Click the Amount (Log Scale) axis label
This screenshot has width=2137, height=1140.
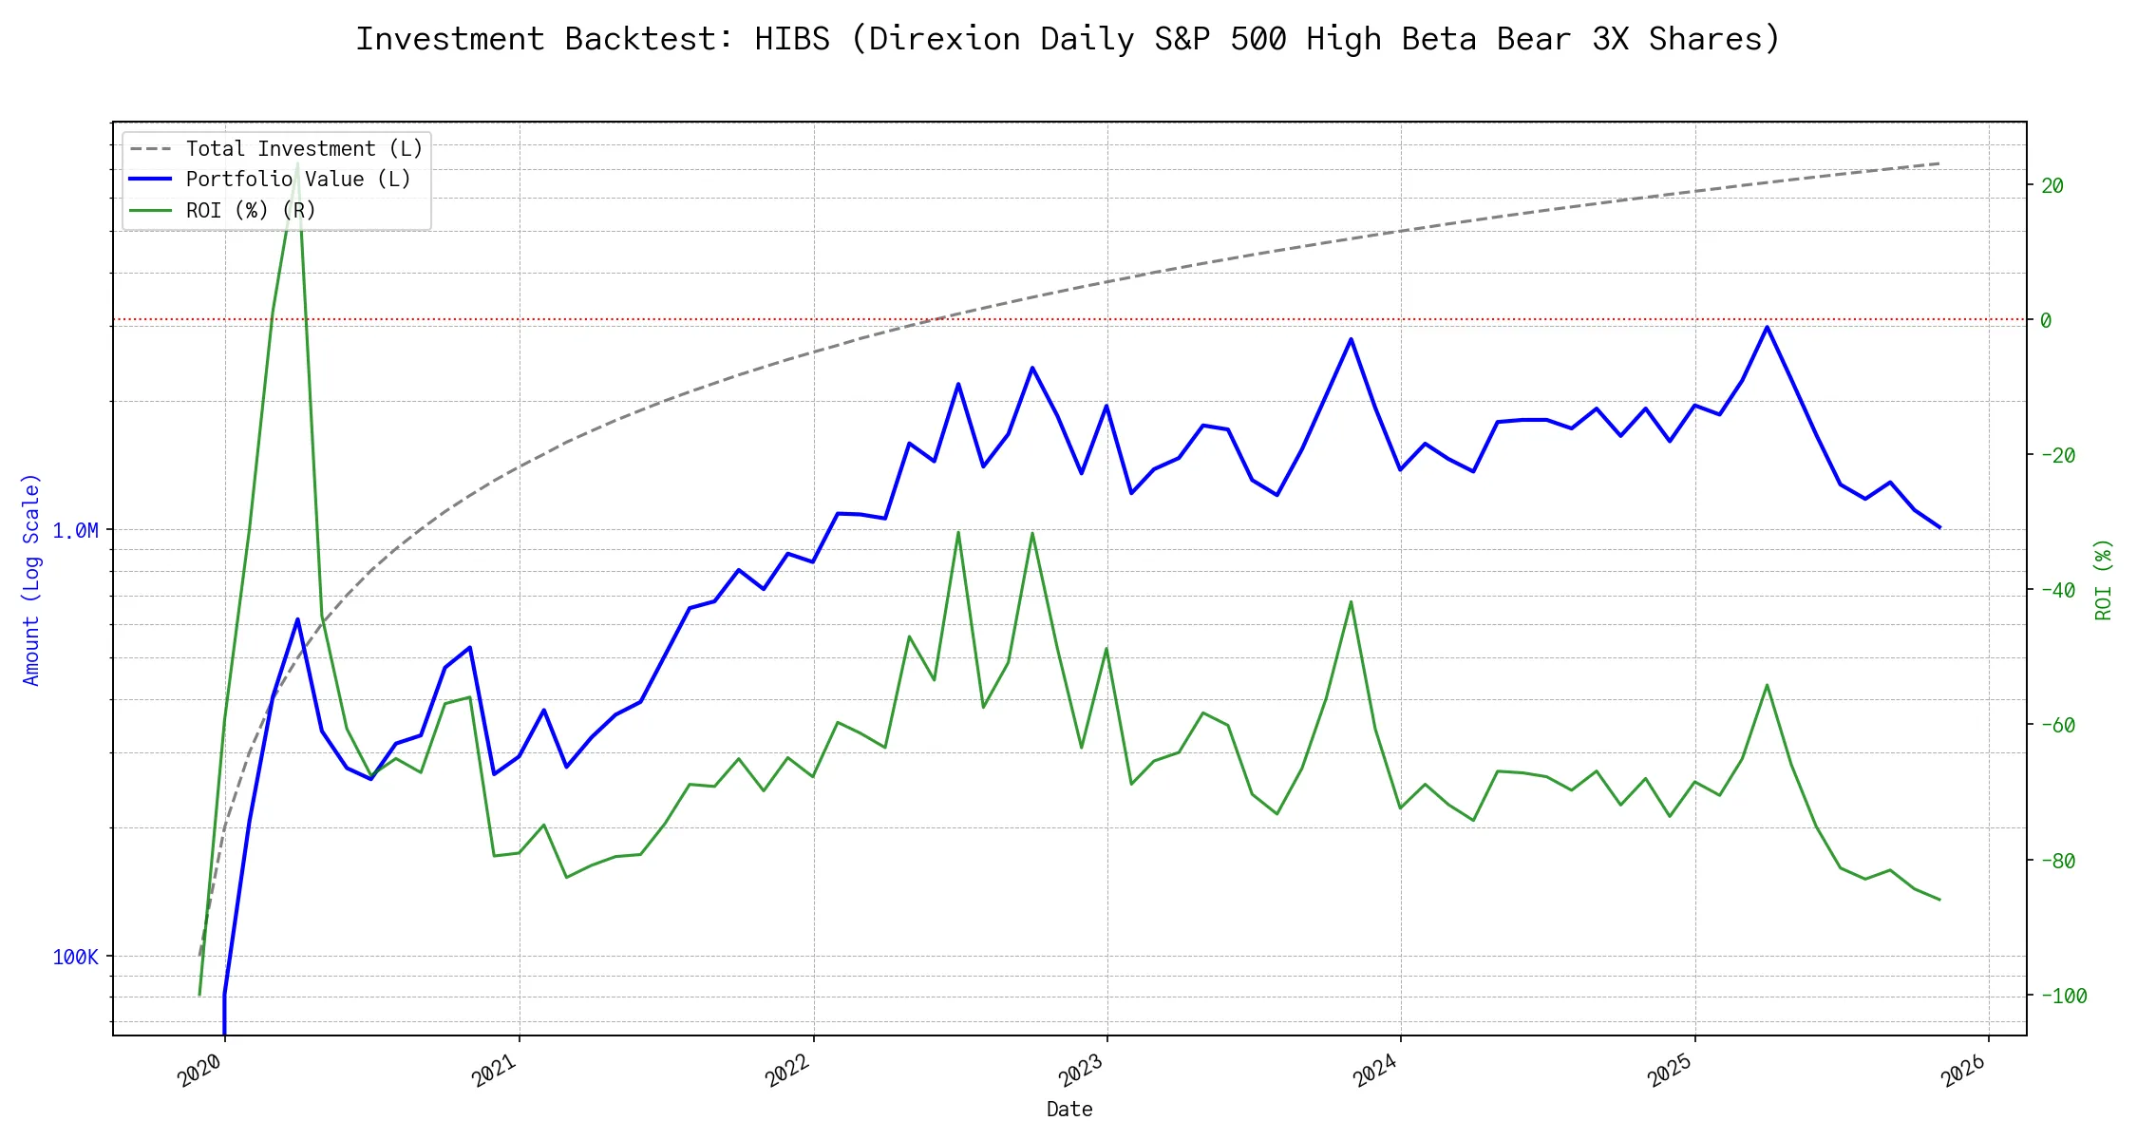pyautogui.click(x=31, y=579)
